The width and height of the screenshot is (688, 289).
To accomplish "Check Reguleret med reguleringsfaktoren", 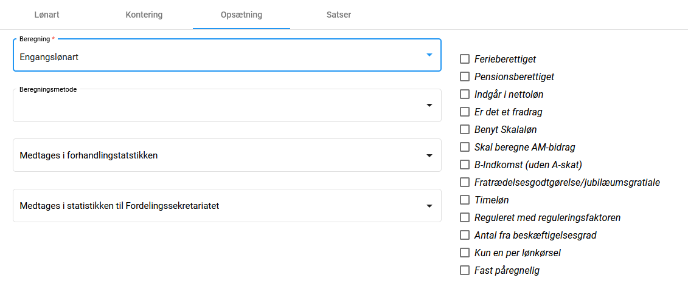I will click(465, 218).
